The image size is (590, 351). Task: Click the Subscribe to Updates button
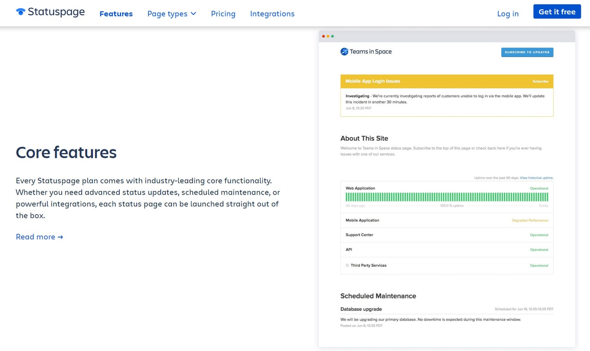[x=527, y=52]
